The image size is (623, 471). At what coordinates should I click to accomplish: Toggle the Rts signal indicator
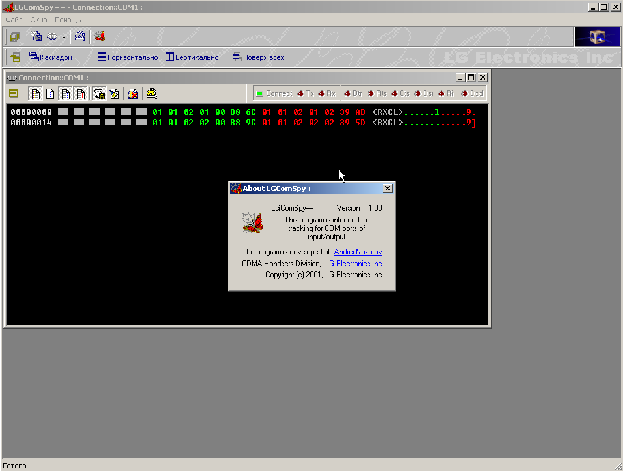[x=377, y=93]
